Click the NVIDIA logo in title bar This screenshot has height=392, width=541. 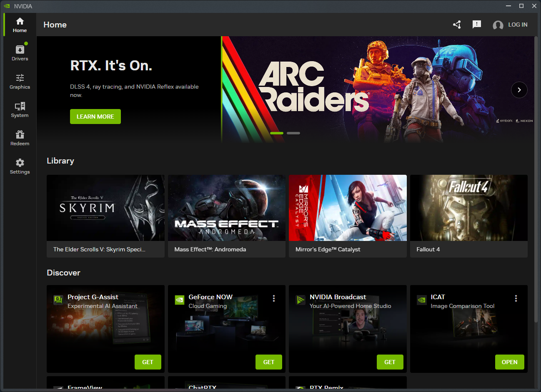[x=7, y=6]
